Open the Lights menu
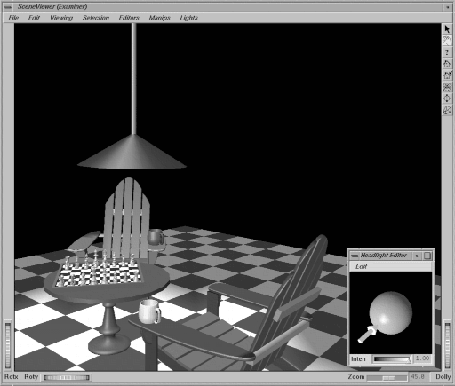 click(x=188, y=18)
